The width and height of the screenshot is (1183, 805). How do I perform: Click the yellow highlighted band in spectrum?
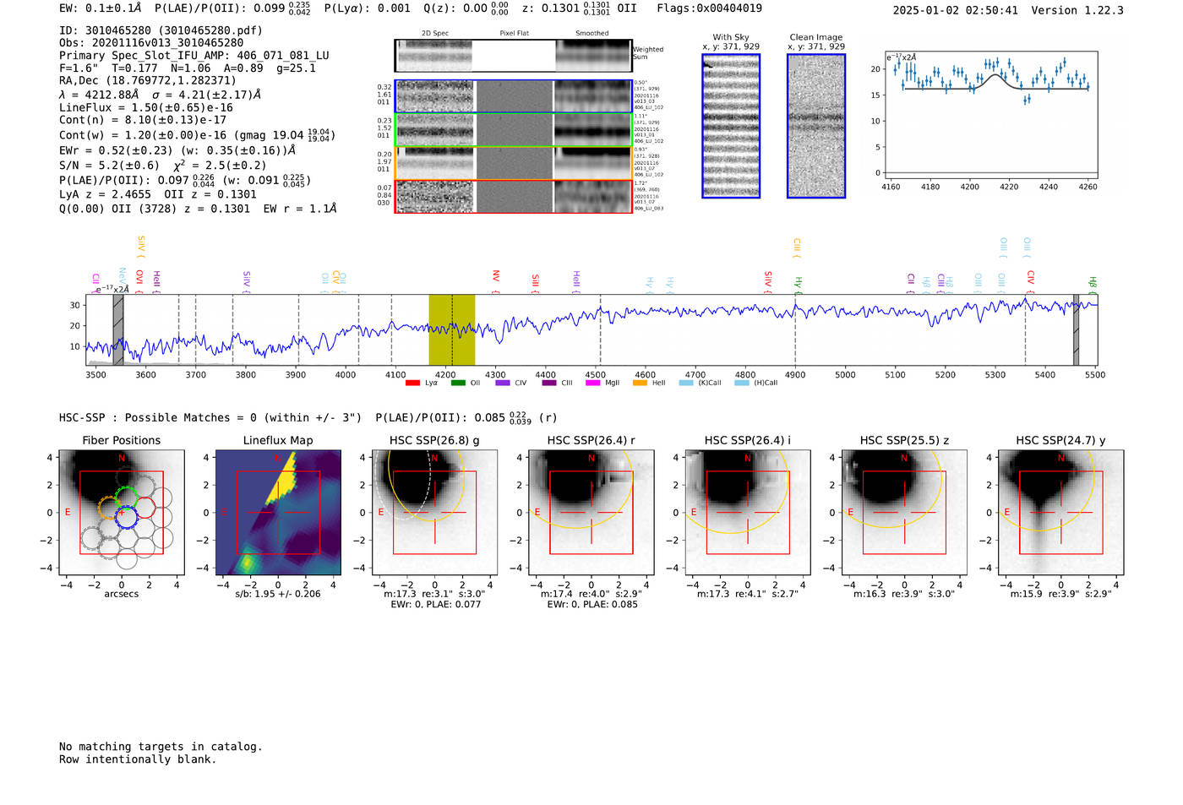coord(451,329)
